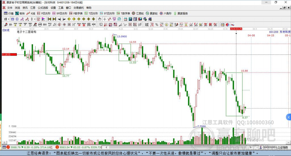Open the calendar icon in toolbar
Viewport: 291px width, 156px height.
125,19
